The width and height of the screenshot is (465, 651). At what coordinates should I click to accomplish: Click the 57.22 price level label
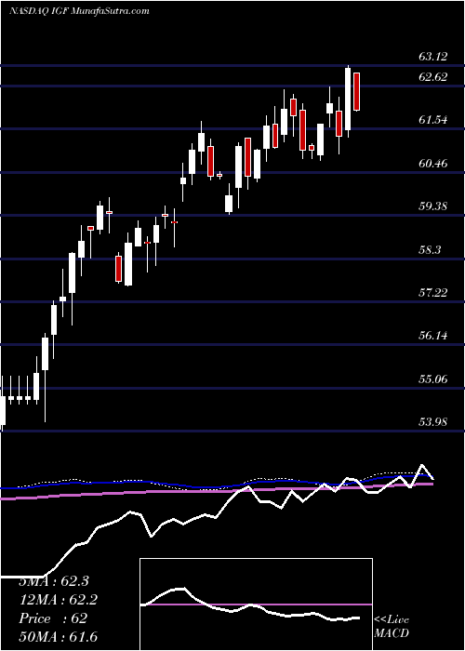[x=433, y=293]
